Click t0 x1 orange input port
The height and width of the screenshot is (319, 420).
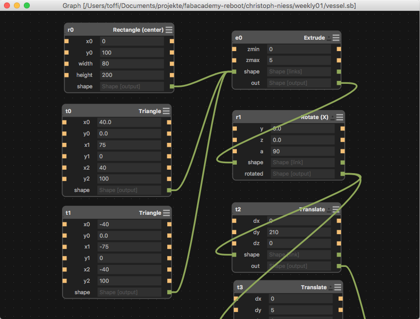click(64, 145)
